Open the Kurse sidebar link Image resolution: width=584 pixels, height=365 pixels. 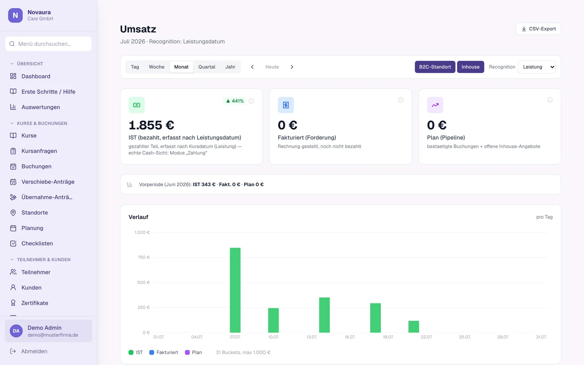click(49, 135)
